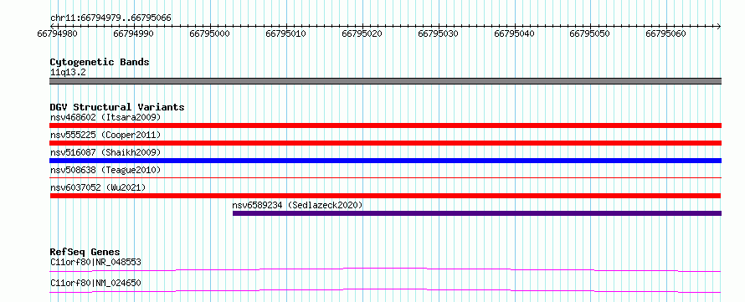Click the DGV Structural Variants track title
This screenshot has width=745, height=302.
click(x=117, y=107)
